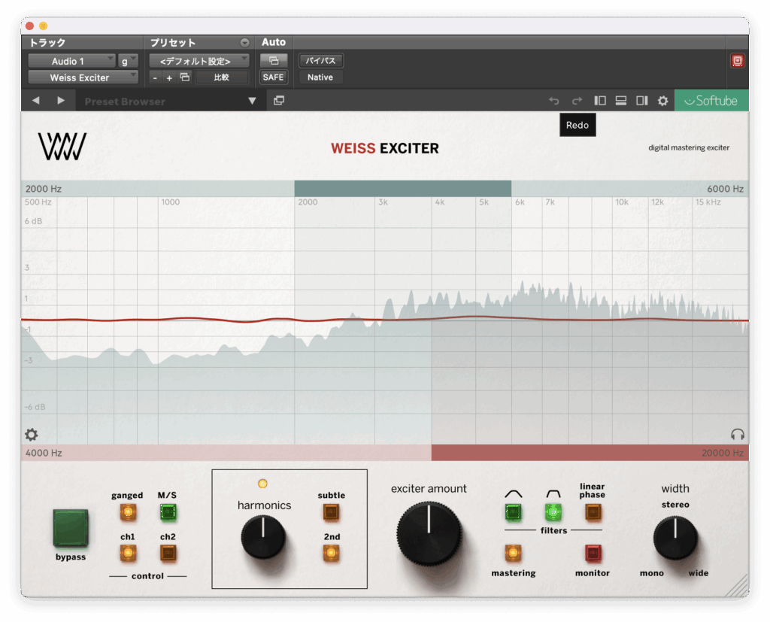Click the previous preset minus button

point(155,77)
